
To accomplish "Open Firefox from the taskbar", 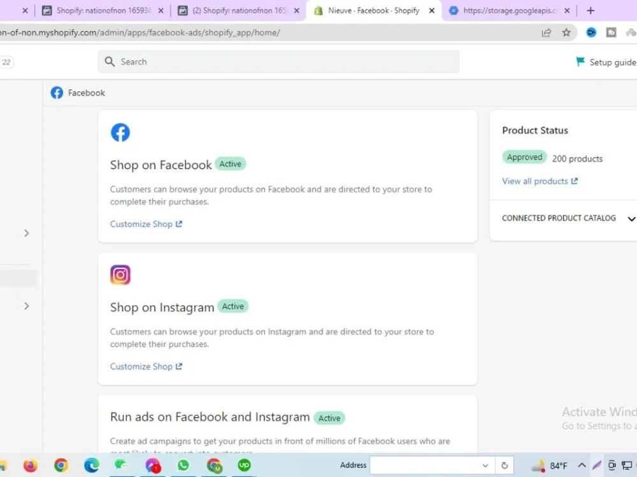I will click(x=30, y=466).
